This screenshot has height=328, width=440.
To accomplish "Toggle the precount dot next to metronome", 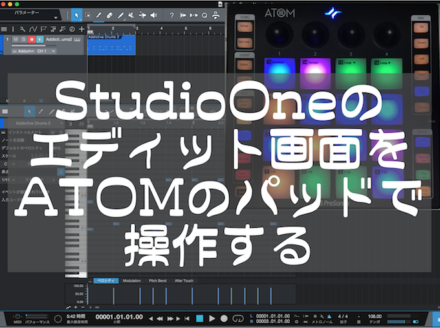I will pos(315,316).
